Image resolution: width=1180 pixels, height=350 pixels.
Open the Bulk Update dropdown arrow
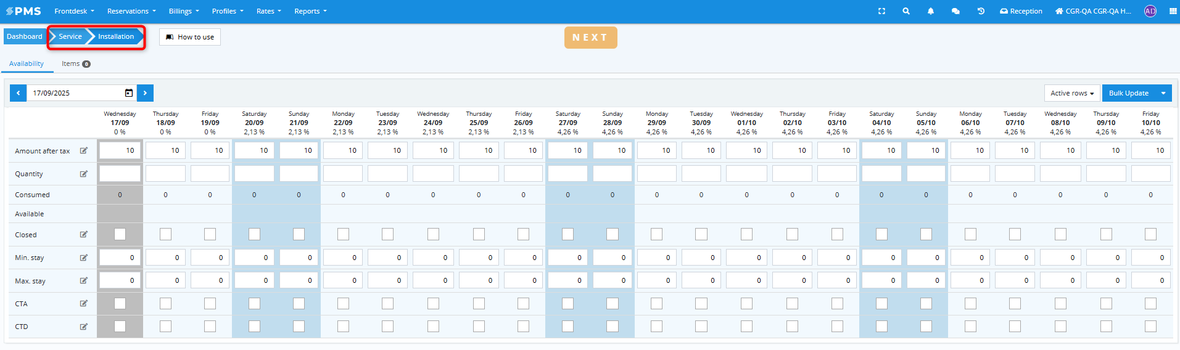pos(1163,93)
